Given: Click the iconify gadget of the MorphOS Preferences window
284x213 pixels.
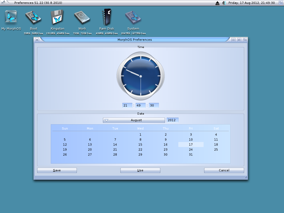Looking at the screenshot, I should 233,40.
